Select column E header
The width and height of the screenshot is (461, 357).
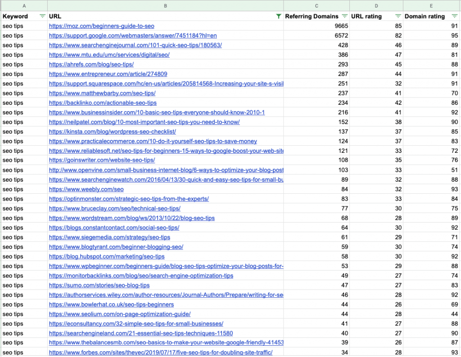(431, 6)
